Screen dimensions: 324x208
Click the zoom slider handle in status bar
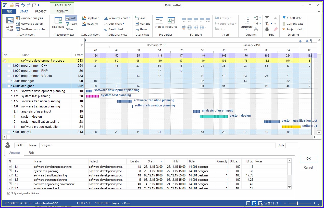click(297, 203)
